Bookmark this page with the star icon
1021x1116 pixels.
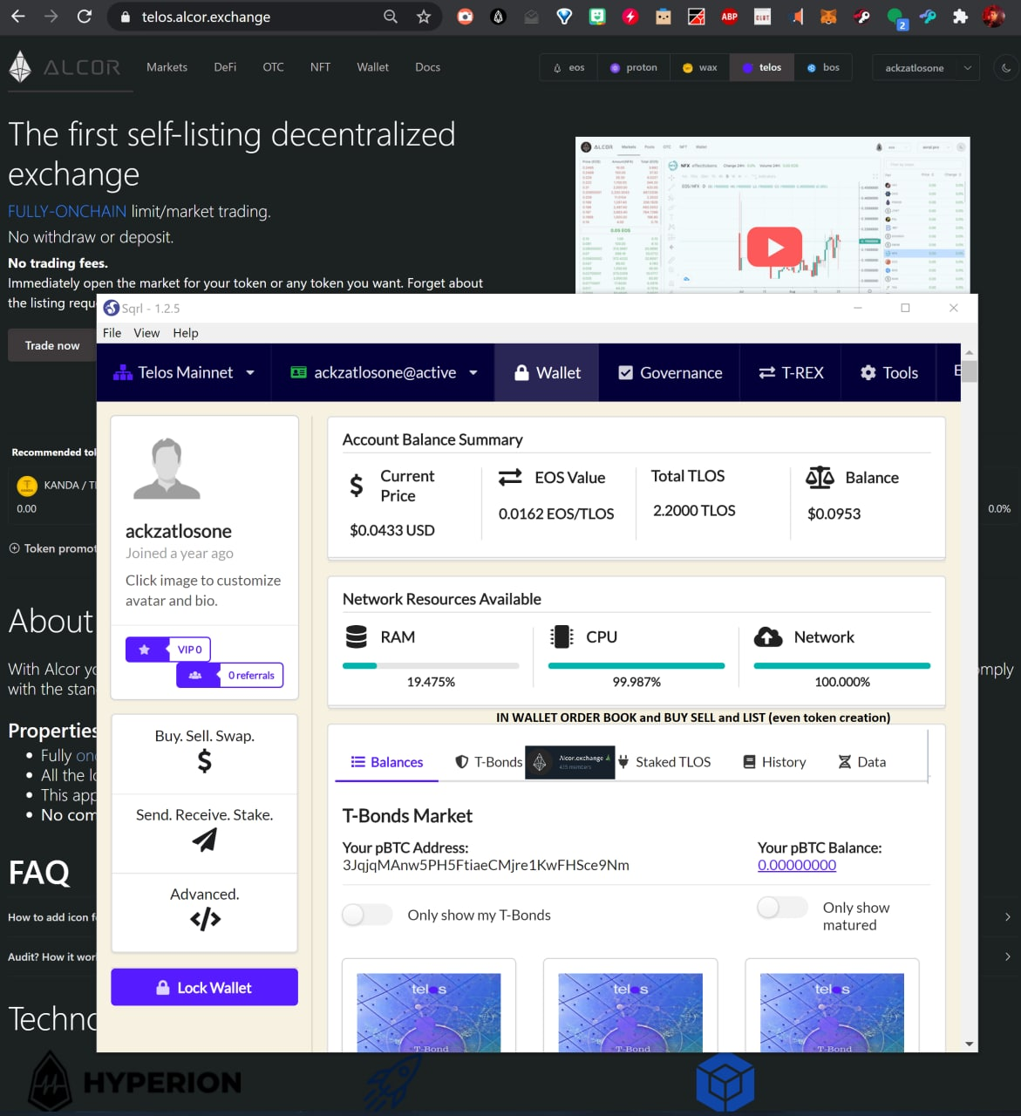(x=424, y=17)
